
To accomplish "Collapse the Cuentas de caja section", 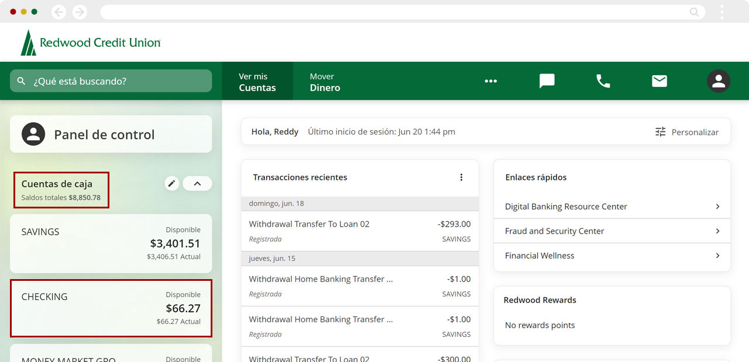I will pos(197,183).
